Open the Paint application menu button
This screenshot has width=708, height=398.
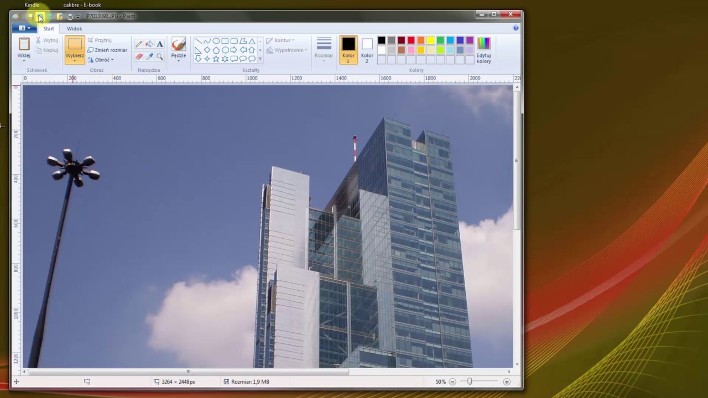click(24, 28)
